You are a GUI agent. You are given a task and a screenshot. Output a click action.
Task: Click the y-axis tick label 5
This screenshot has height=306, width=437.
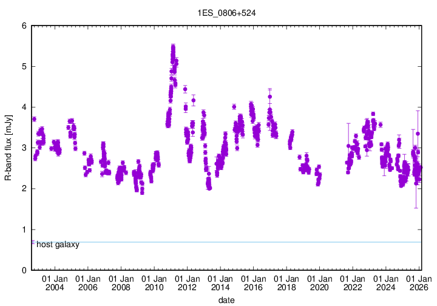[24, 67]
